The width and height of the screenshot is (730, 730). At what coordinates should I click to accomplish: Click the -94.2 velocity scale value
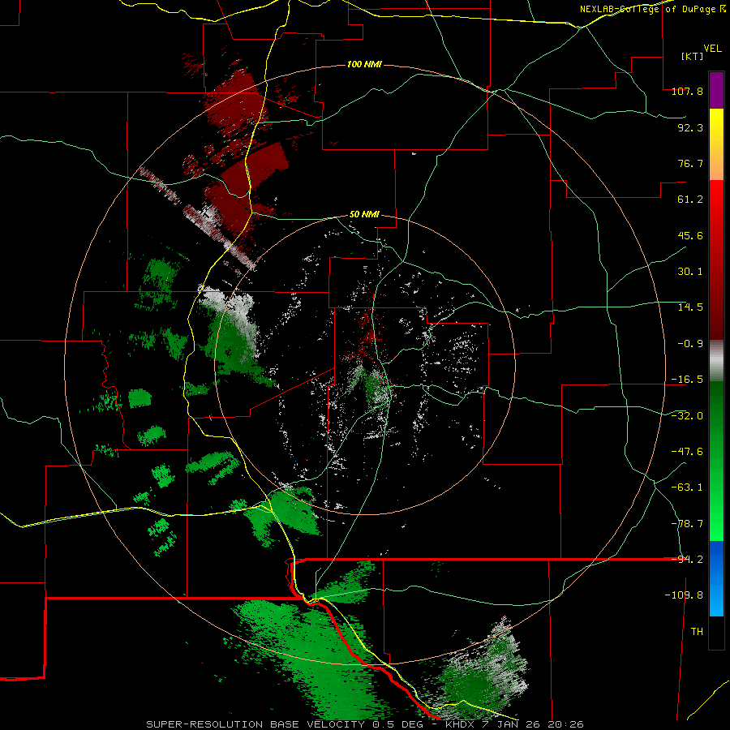coord(687,560)
